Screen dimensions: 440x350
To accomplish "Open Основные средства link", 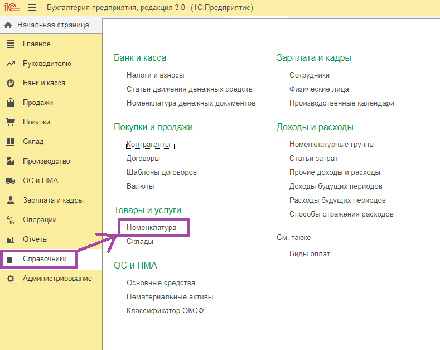I will click(161, 283).
